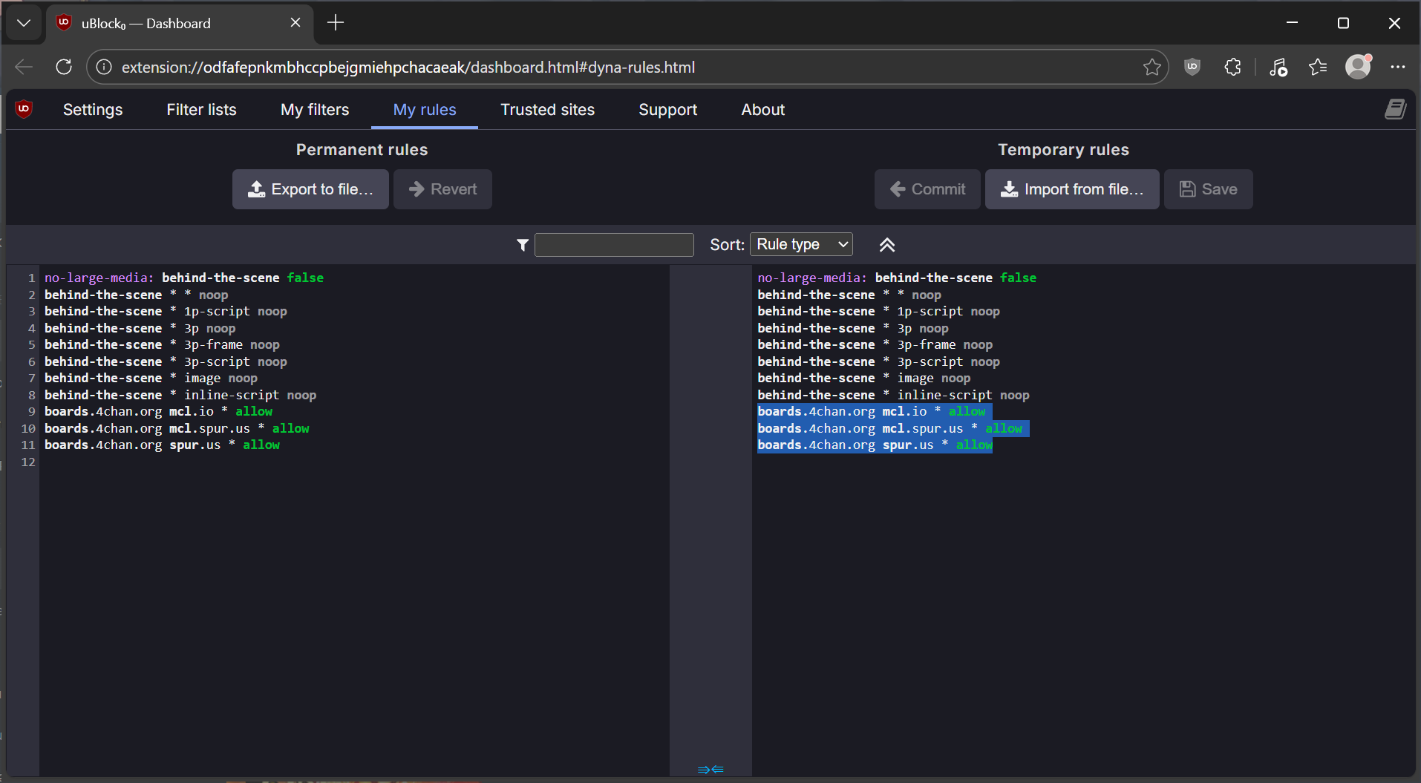Toggle the editor merge arrows at bottom
The image size is (1421, 783).
coord(710,770)
